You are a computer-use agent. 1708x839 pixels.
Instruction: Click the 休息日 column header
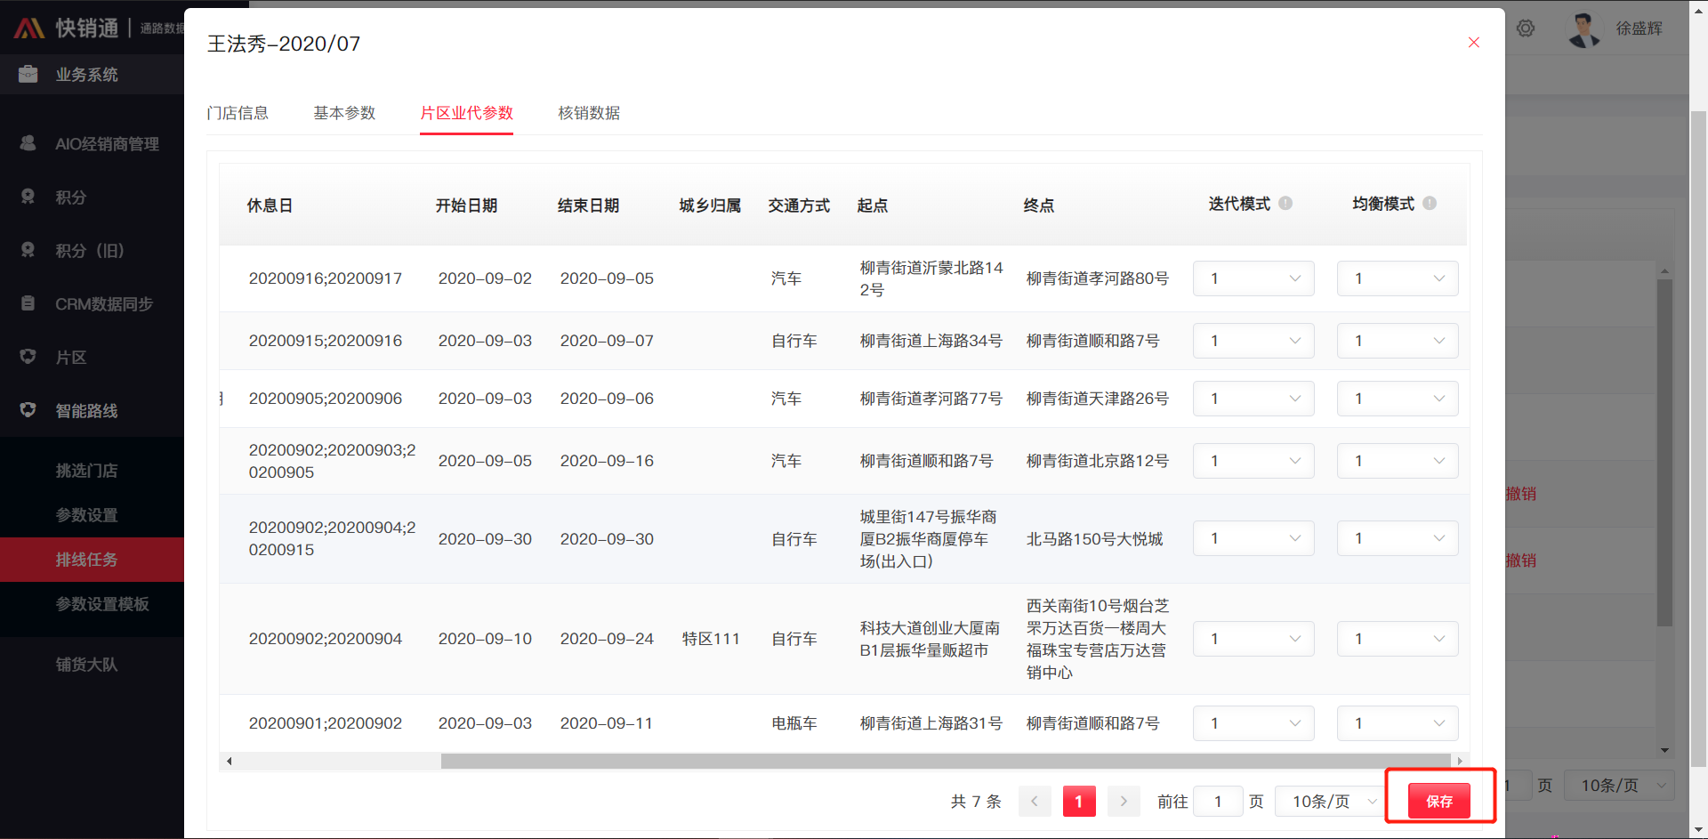coord(270,206)
